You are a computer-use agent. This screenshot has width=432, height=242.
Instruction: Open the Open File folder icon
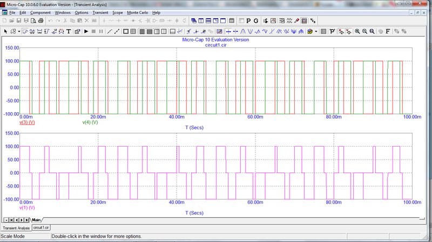[12, 20]
